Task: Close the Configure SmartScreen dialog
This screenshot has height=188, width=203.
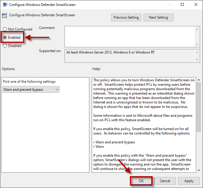Action: (196, 4)
